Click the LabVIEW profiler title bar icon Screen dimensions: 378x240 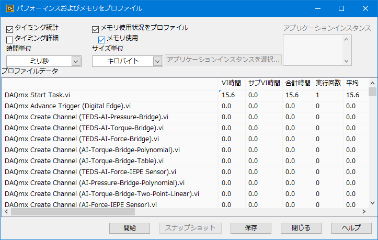9,8
